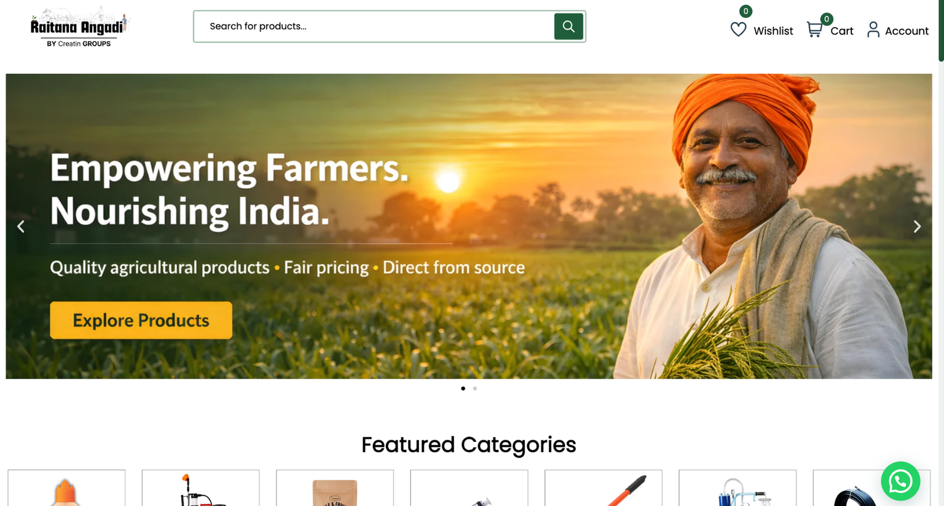This screenshot has width=944, height=506.
Task: Click the Cart text link
Action: click(x=842, y=31)
